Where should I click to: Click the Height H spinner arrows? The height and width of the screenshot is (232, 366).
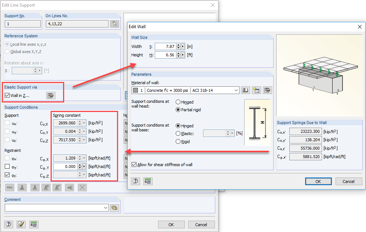point(178,55)
